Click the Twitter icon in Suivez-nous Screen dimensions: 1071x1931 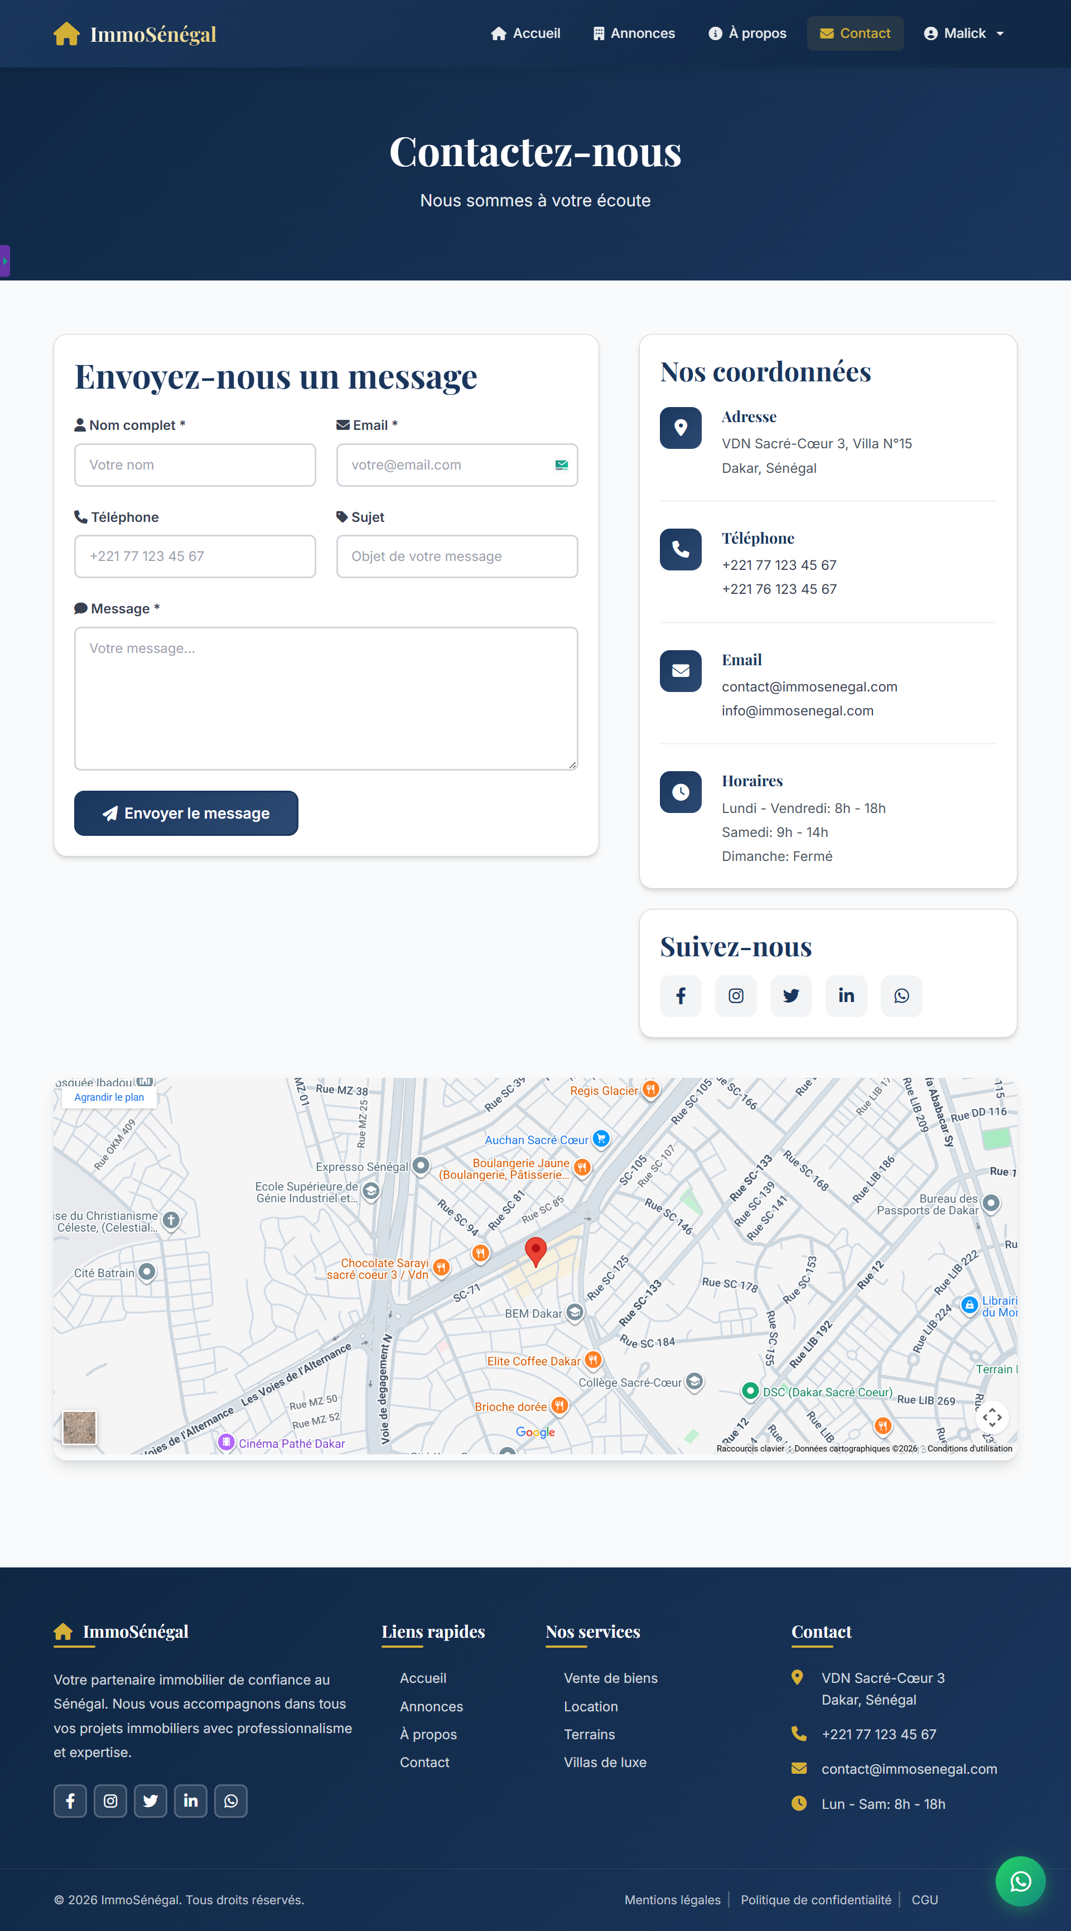point(790,995)
